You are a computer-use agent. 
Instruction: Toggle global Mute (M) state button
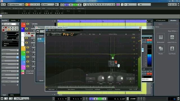point(26,4)
